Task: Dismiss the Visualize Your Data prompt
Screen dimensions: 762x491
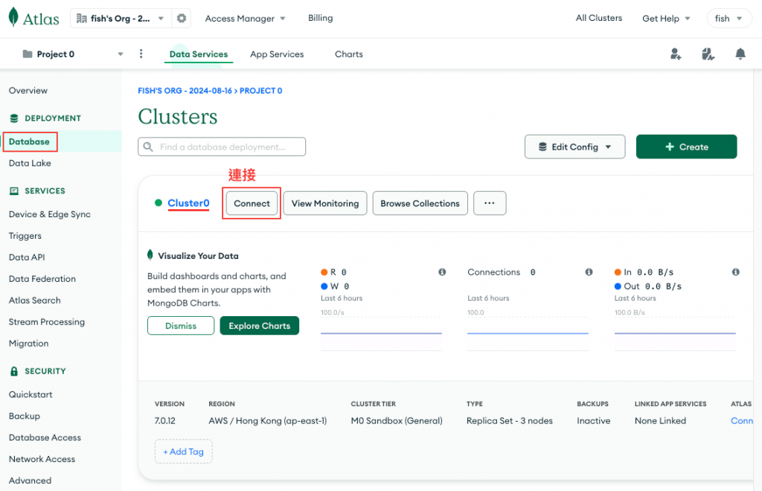Action: tap(181, 325)
